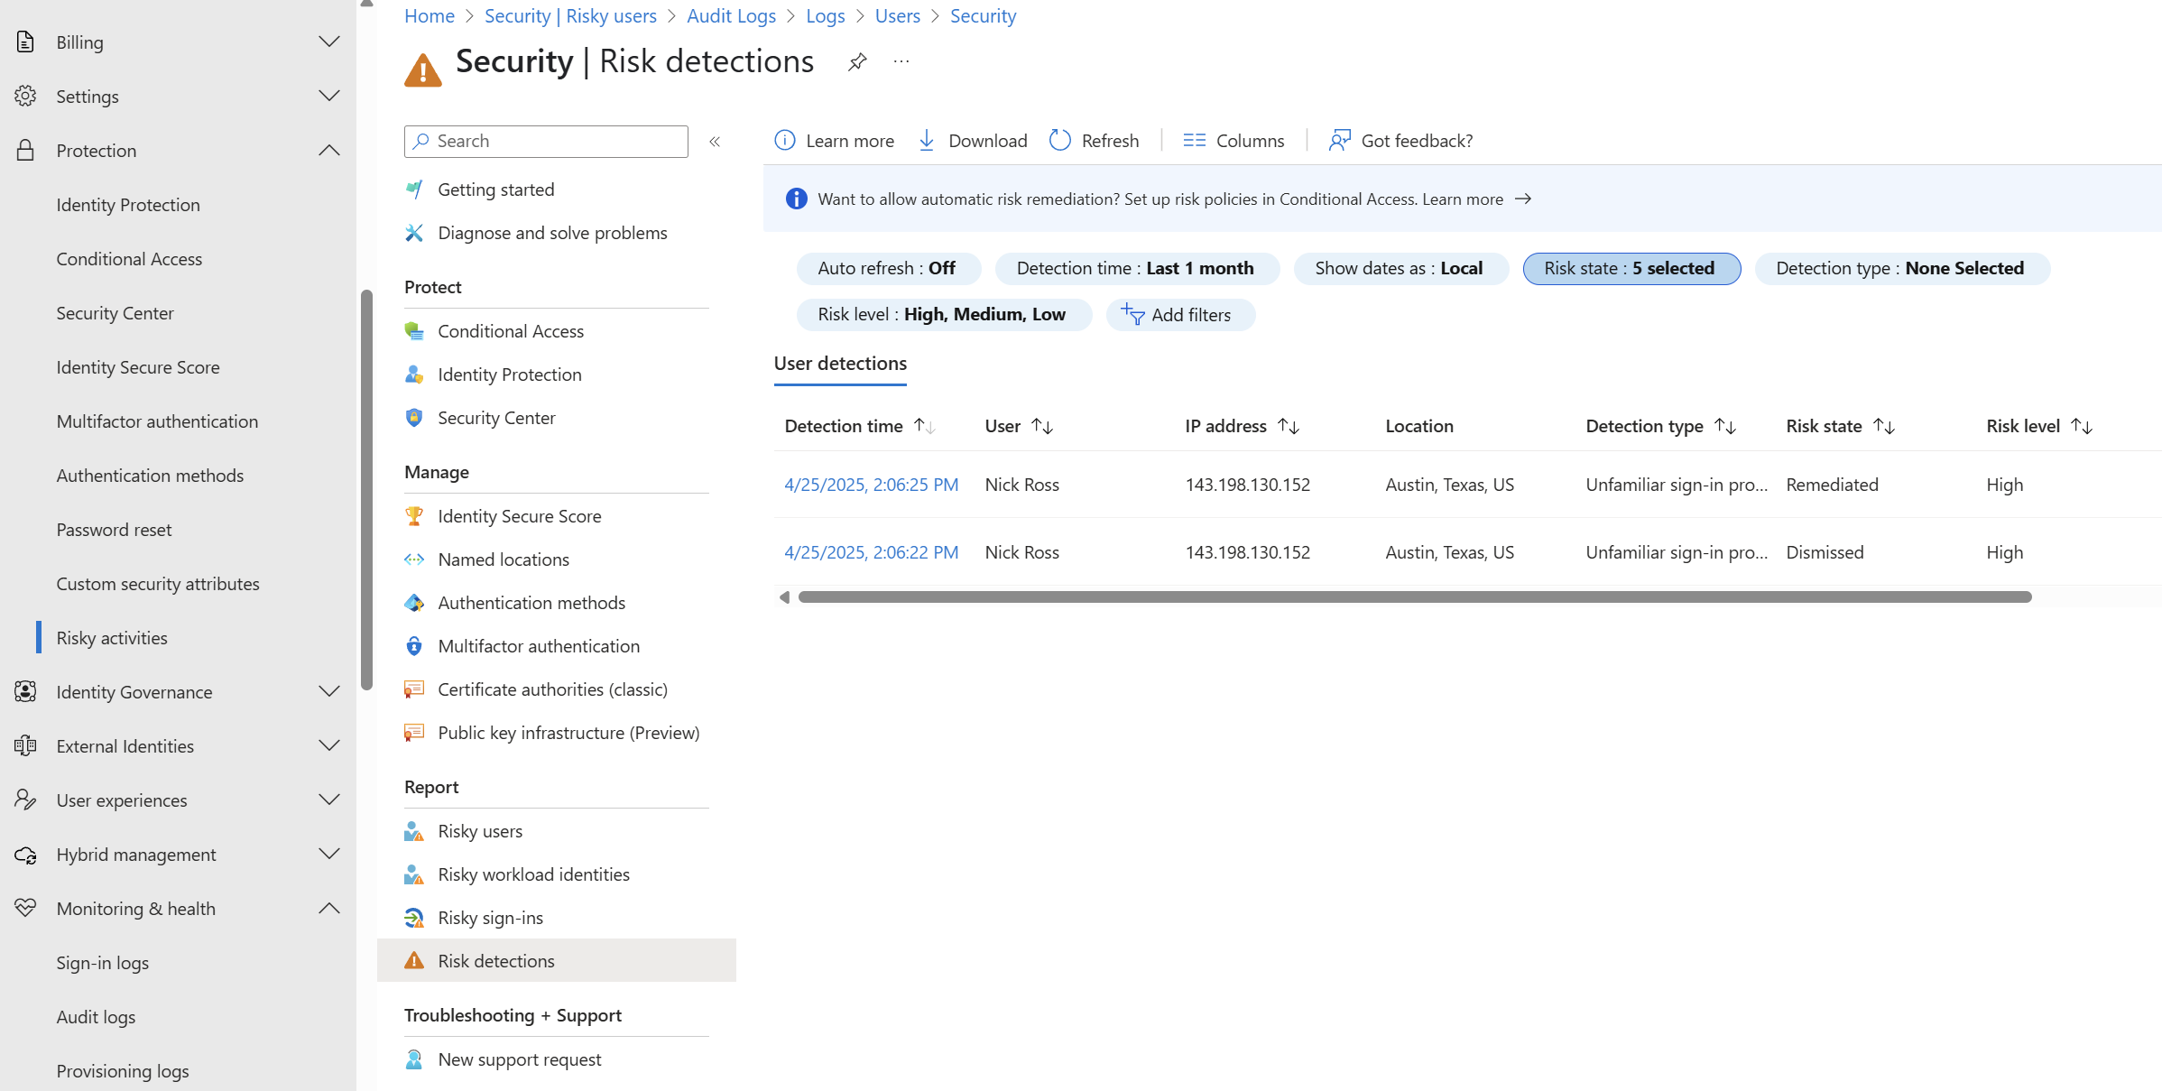Expand the User experiences chevron
This screenshot has height=1091, width=2162.
pos(329,800)
